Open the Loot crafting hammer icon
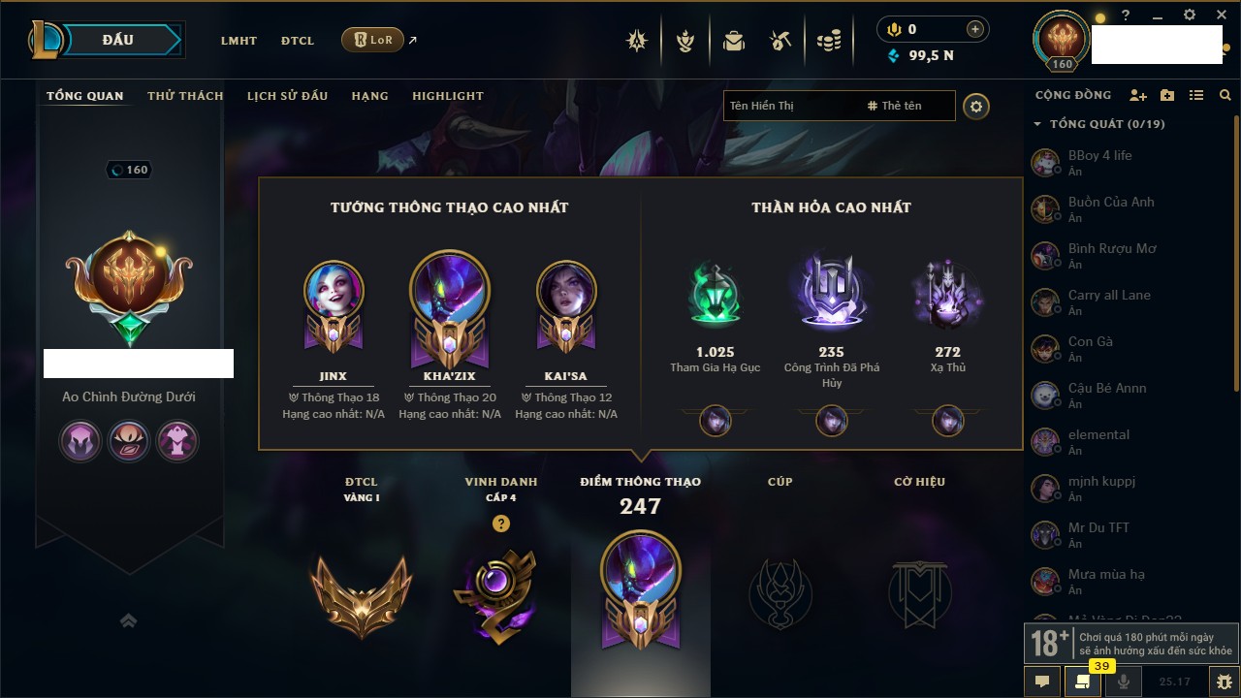The height and width of the screenshot is (698, 1241). point(780,41)
